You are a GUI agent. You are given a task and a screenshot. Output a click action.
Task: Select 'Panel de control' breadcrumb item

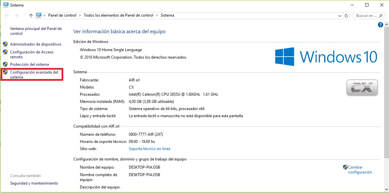pyautogui.click(x=62, y=15)
